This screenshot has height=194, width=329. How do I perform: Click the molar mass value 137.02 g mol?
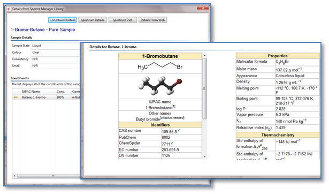coord(288,70)
